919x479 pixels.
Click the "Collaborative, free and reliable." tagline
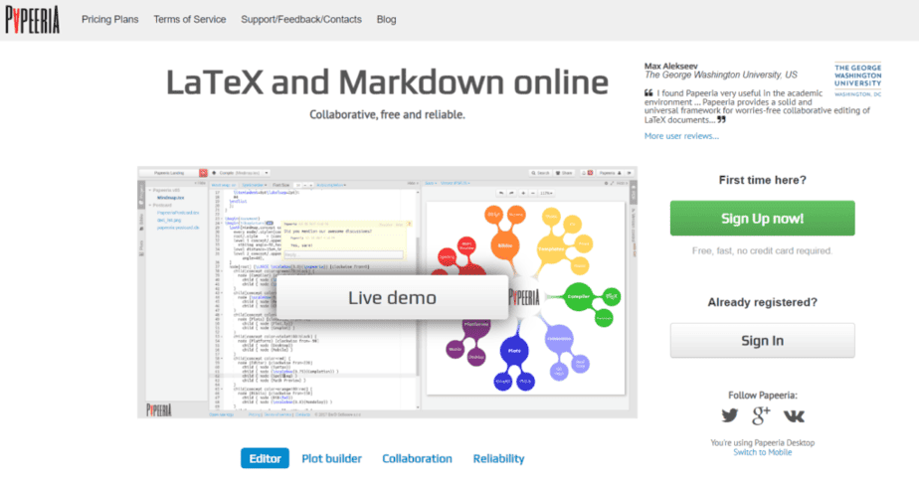(x=388, y=114)
